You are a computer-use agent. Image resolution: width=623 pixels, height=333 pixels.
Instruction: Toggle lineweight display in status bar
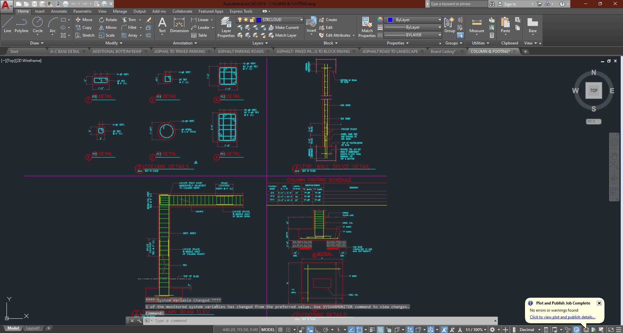pyautogui.click(x=372, y=330)
